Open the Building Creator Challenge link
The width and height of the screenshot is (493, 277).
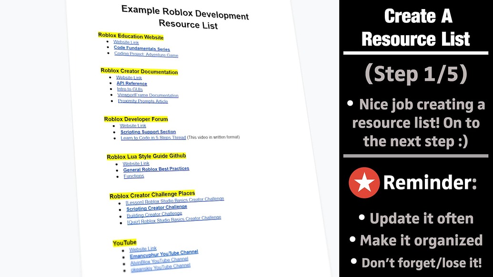point(154,214)
